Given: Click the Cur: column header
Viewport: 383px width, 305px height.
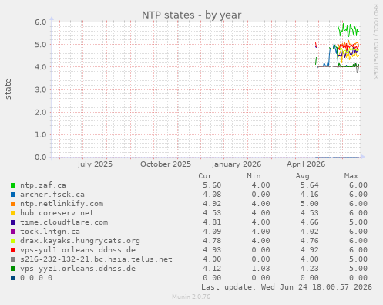Looking at the screenshot, I should pos(207,176).
